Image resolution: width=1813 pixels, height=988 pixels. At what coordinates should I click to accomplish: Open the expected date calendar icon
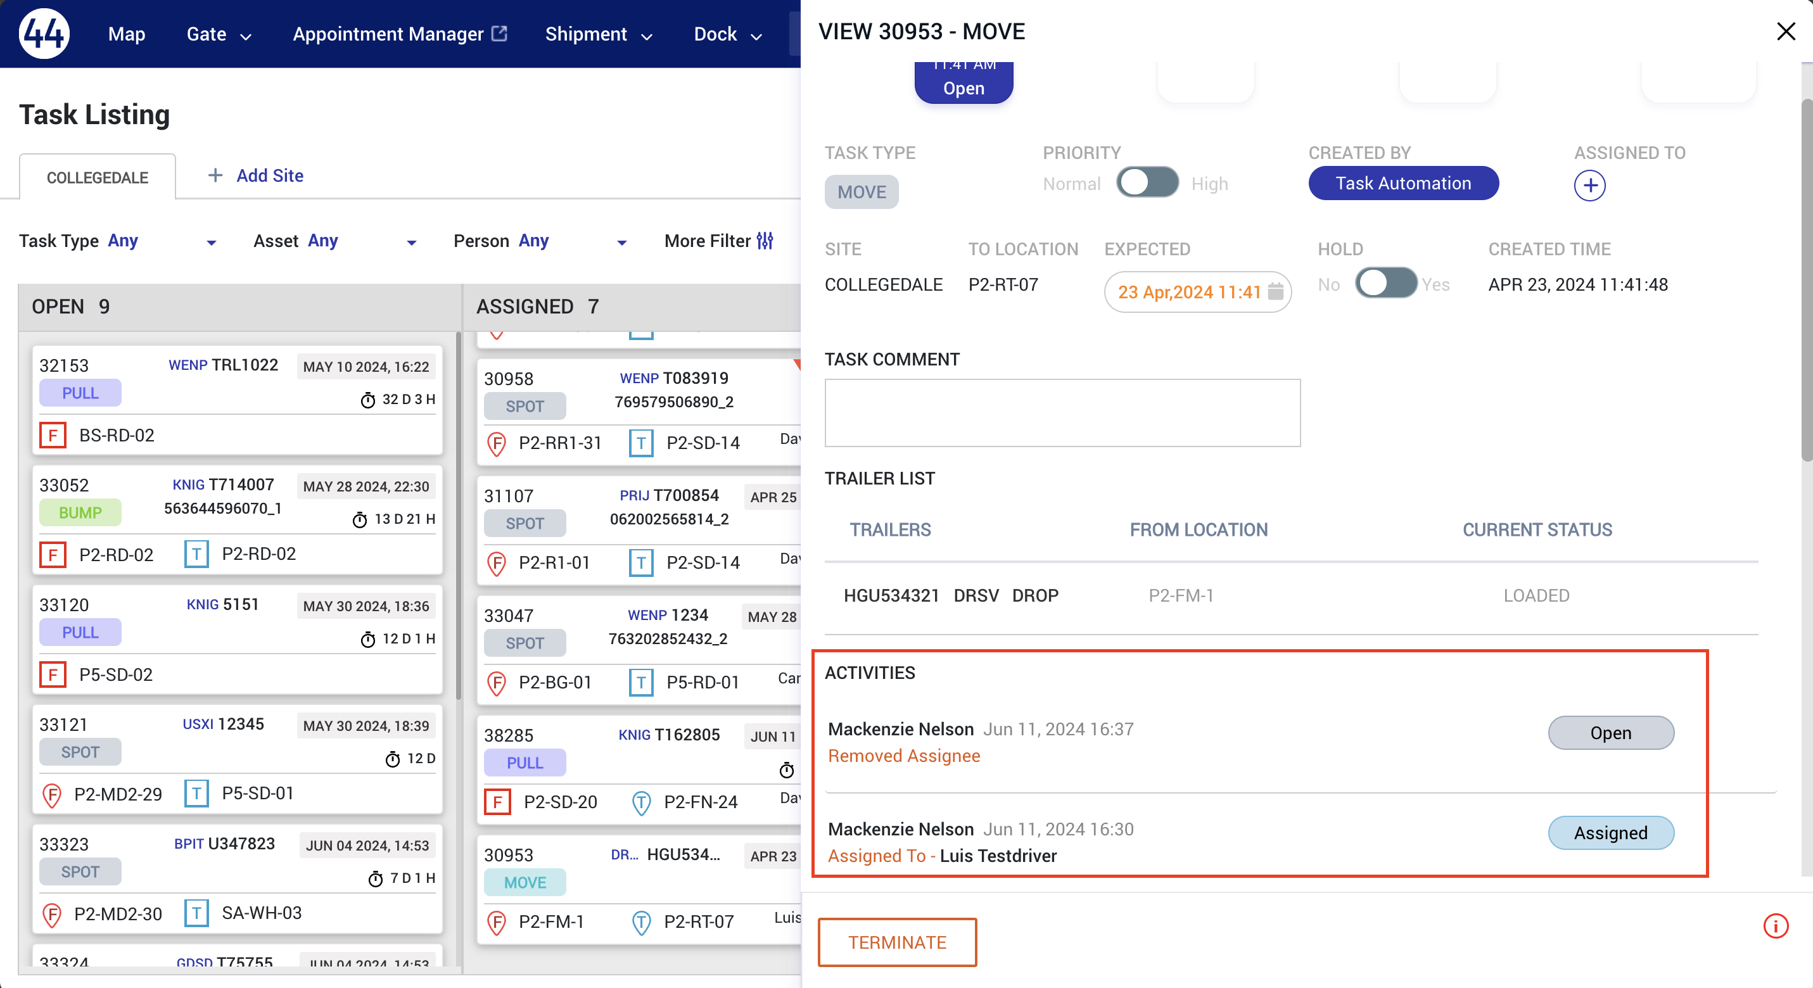click(1275, 291)
